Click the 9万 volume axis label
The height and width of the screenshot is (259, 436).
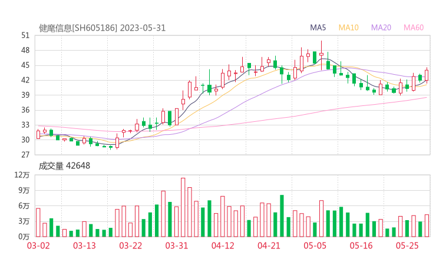pos(24,190)
